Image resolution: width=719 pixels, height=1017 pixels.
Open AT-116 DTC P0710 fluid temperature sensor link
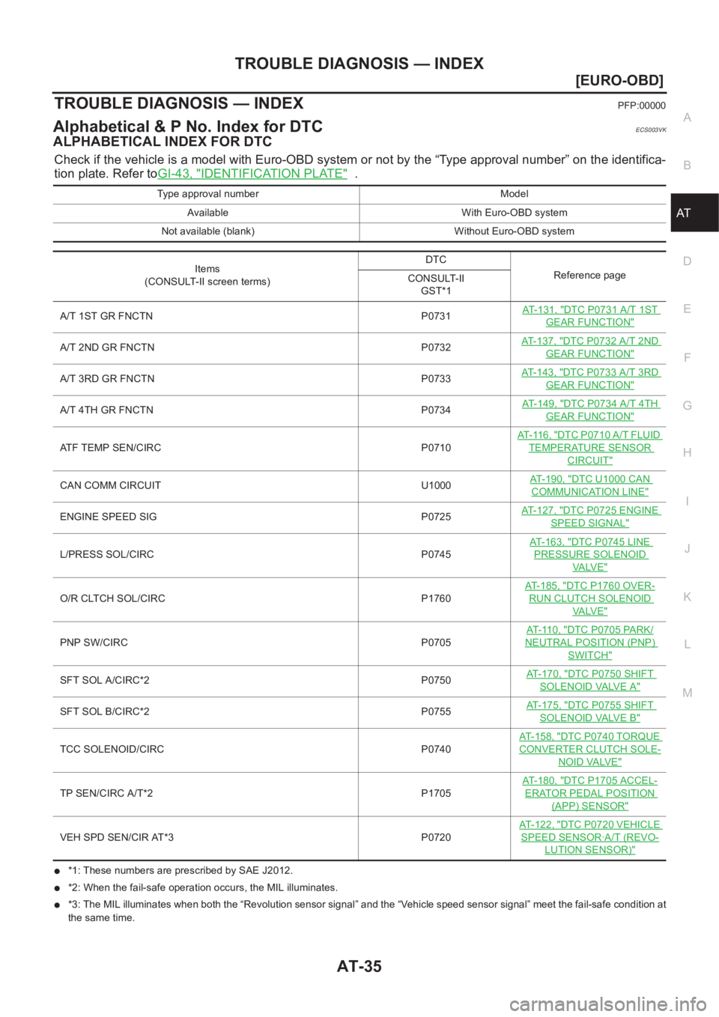[590, 448]
